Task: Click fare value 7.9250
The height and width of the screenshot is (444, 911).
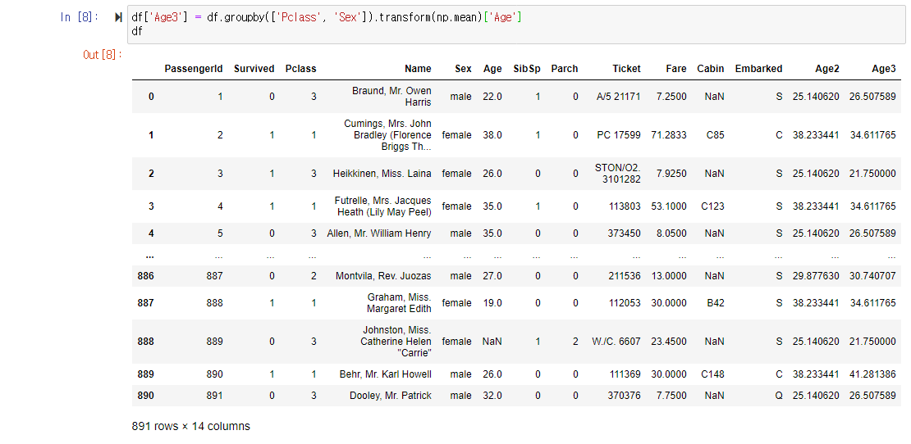Action: 671,174
